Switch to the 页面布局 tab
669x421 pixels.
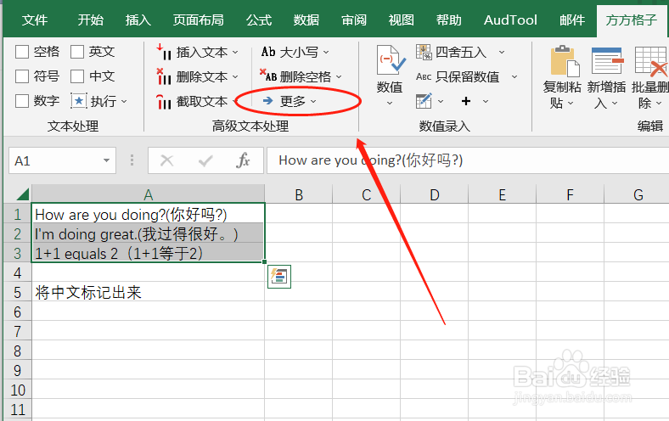[199, 20]
